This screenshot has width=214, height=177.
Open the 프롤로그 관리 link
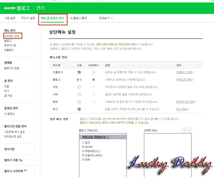(x=184, y=72)
